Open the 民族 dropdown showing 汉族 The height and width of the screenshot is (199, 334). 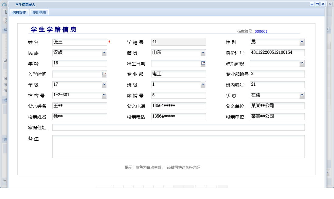coord(104,53)
